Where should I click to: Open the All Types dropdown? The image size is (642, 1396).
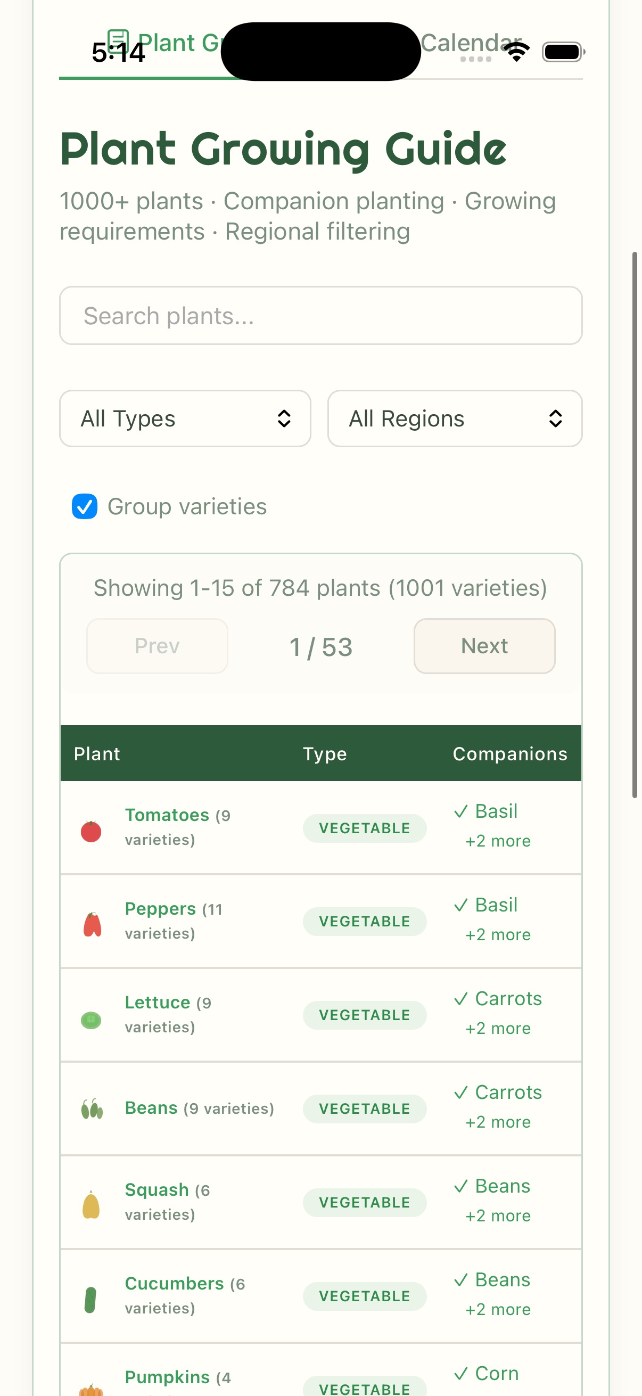click(185, 418)
